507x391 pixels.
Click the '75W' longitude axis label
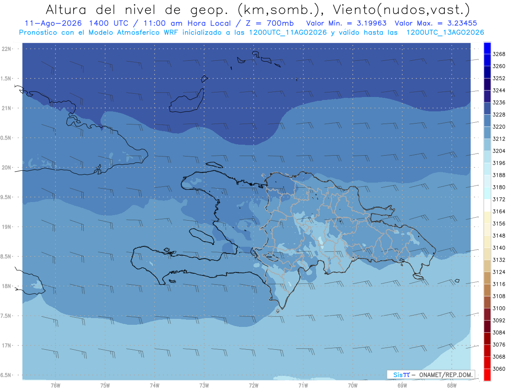(105, 386)
